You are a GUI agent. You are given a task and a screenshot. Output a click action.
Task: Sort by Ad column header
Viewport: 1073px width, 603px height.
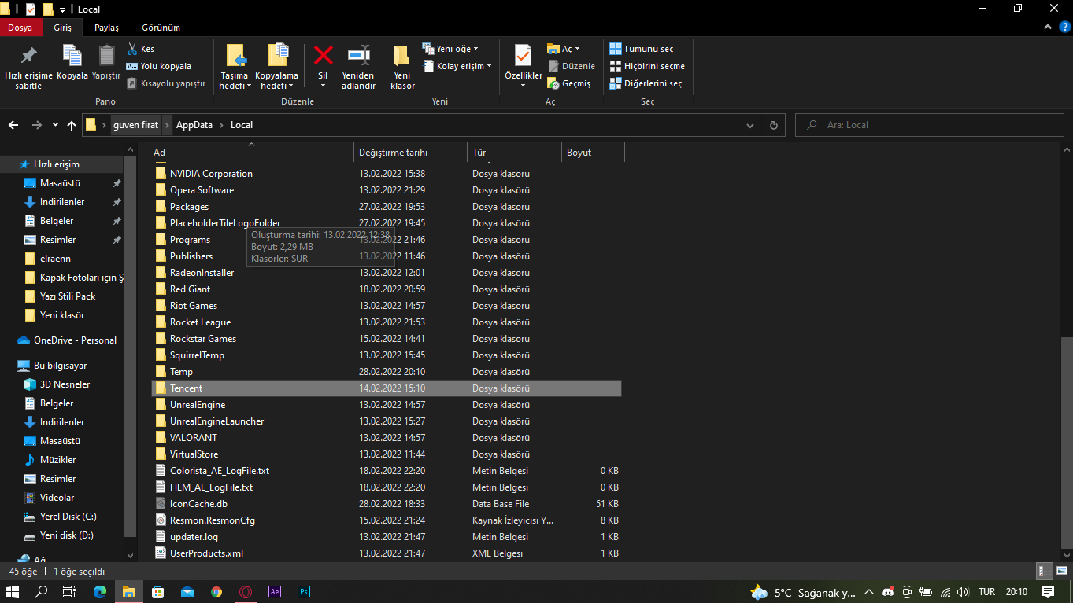click(252, 152)
